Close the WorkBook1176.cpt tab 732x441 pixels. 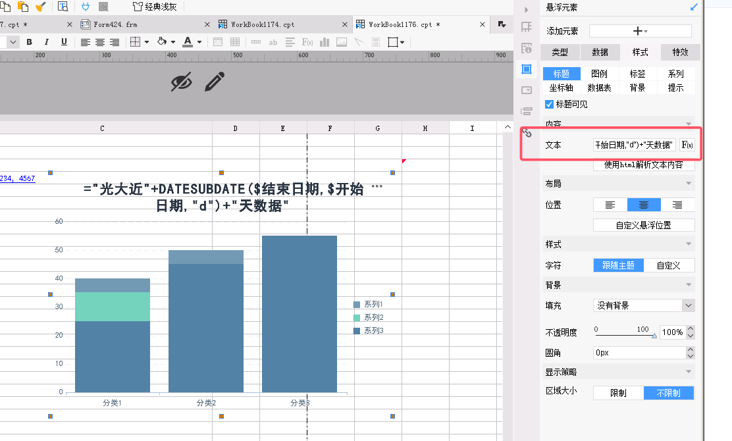coord(483,25)
